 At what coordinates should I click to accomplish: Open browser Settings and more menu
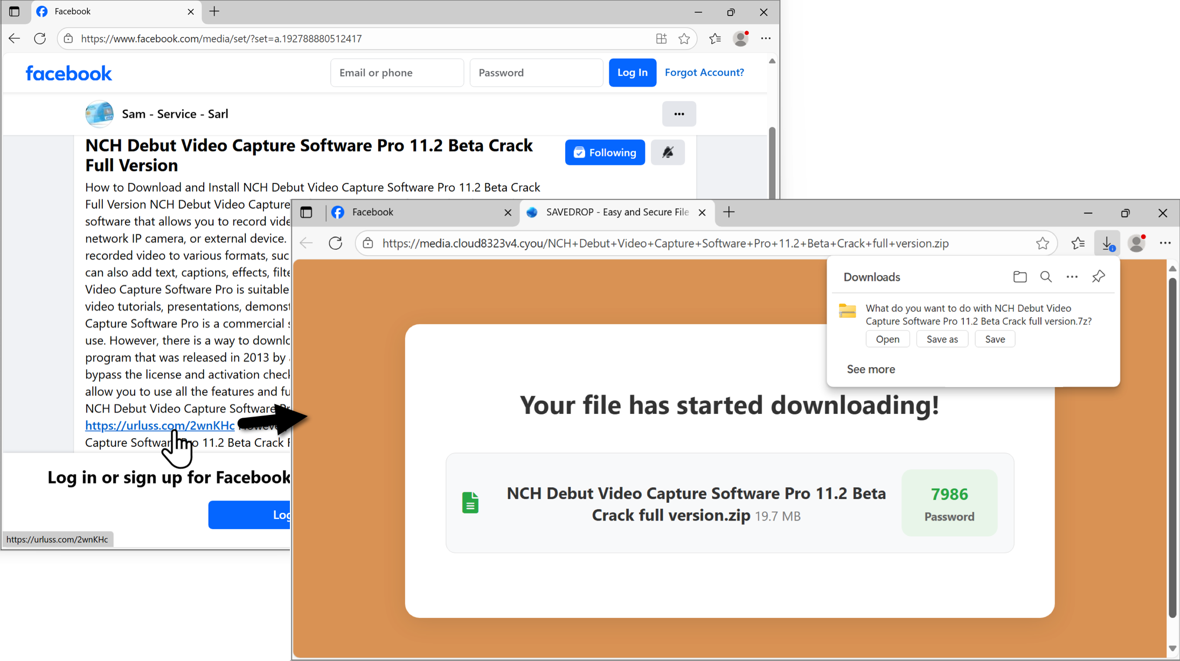1165,243
